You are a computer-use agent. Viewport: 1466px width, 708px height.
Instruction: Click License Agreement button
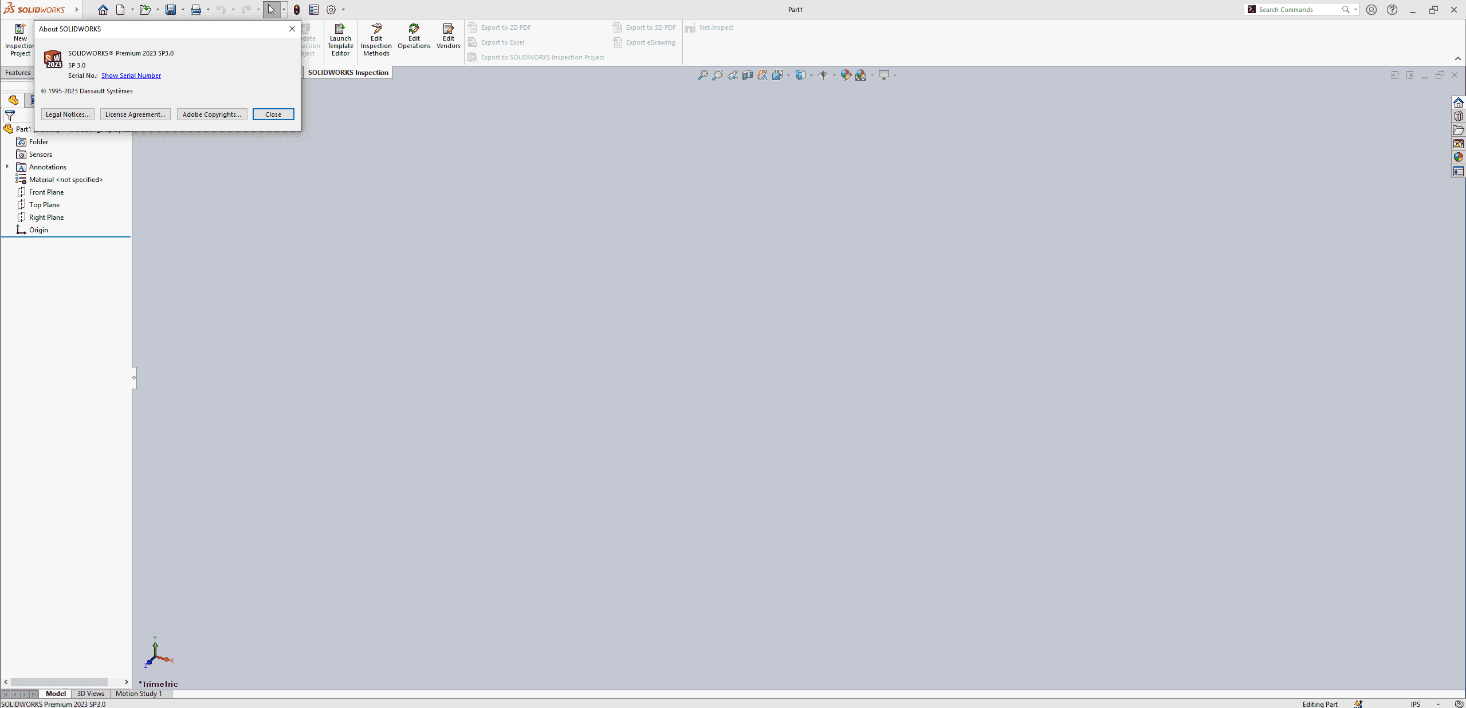135,114
